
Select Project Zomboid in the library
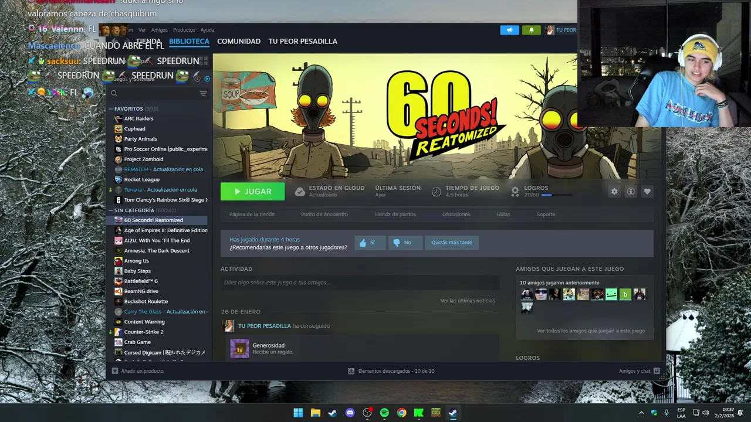(144, 159)
